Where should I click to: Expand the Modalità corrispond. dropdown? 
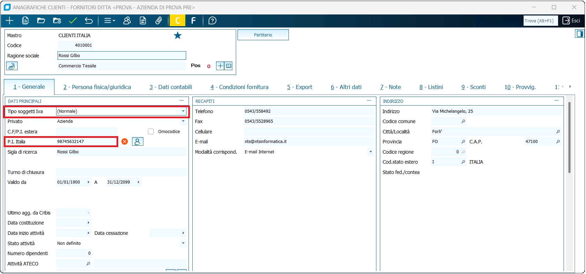[x=371, y=152]
